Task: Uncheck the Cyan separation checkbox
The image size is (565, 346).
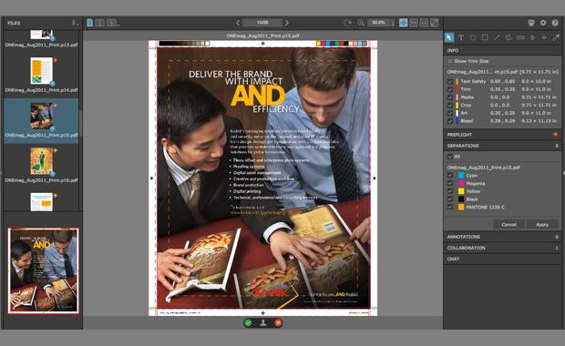Action: coord(450,176)
